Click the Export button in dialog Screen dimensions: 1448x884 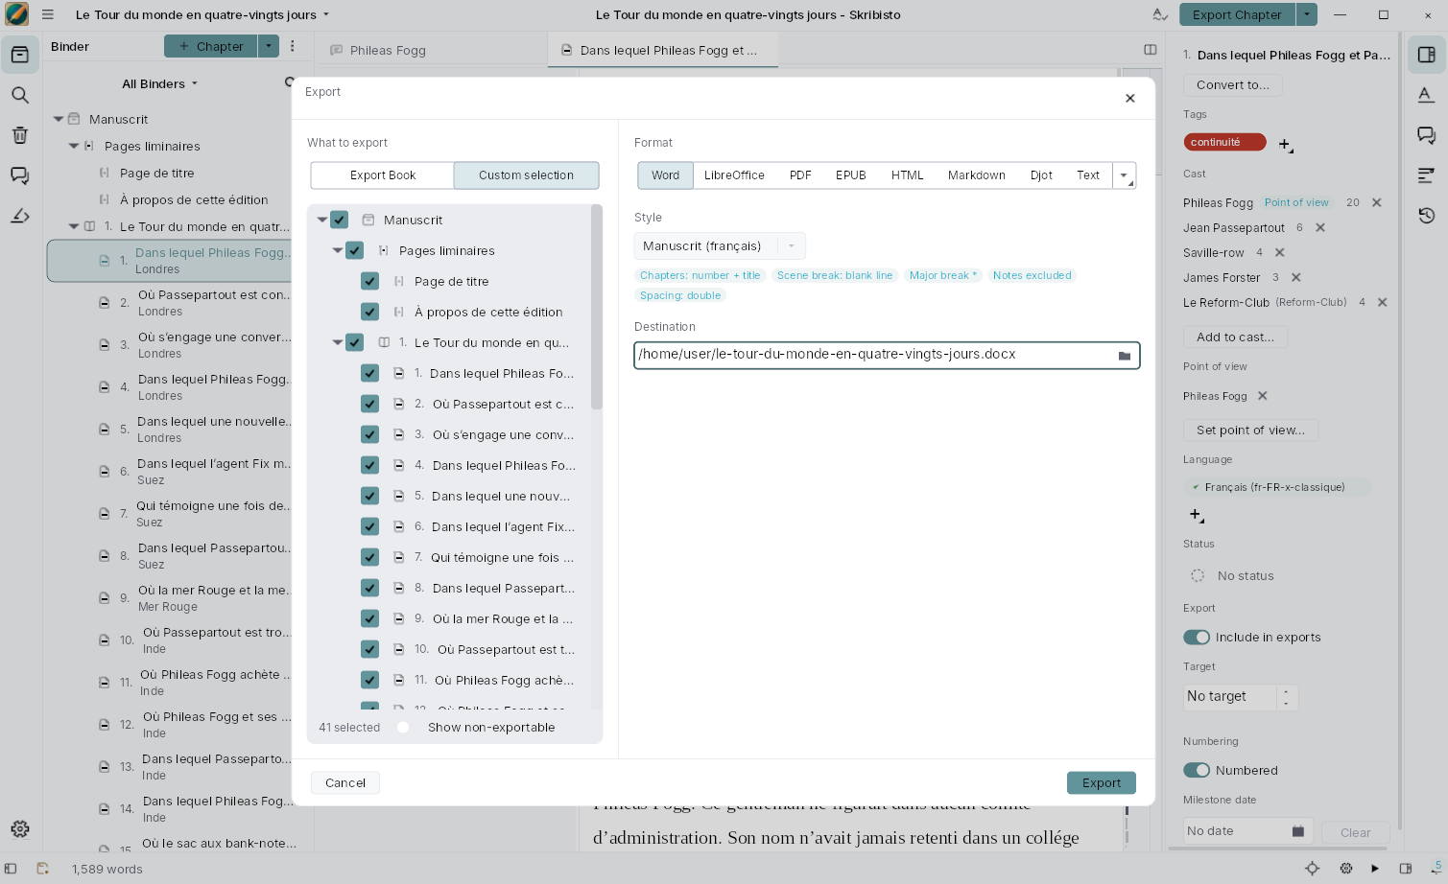(x=1102, y=783)
